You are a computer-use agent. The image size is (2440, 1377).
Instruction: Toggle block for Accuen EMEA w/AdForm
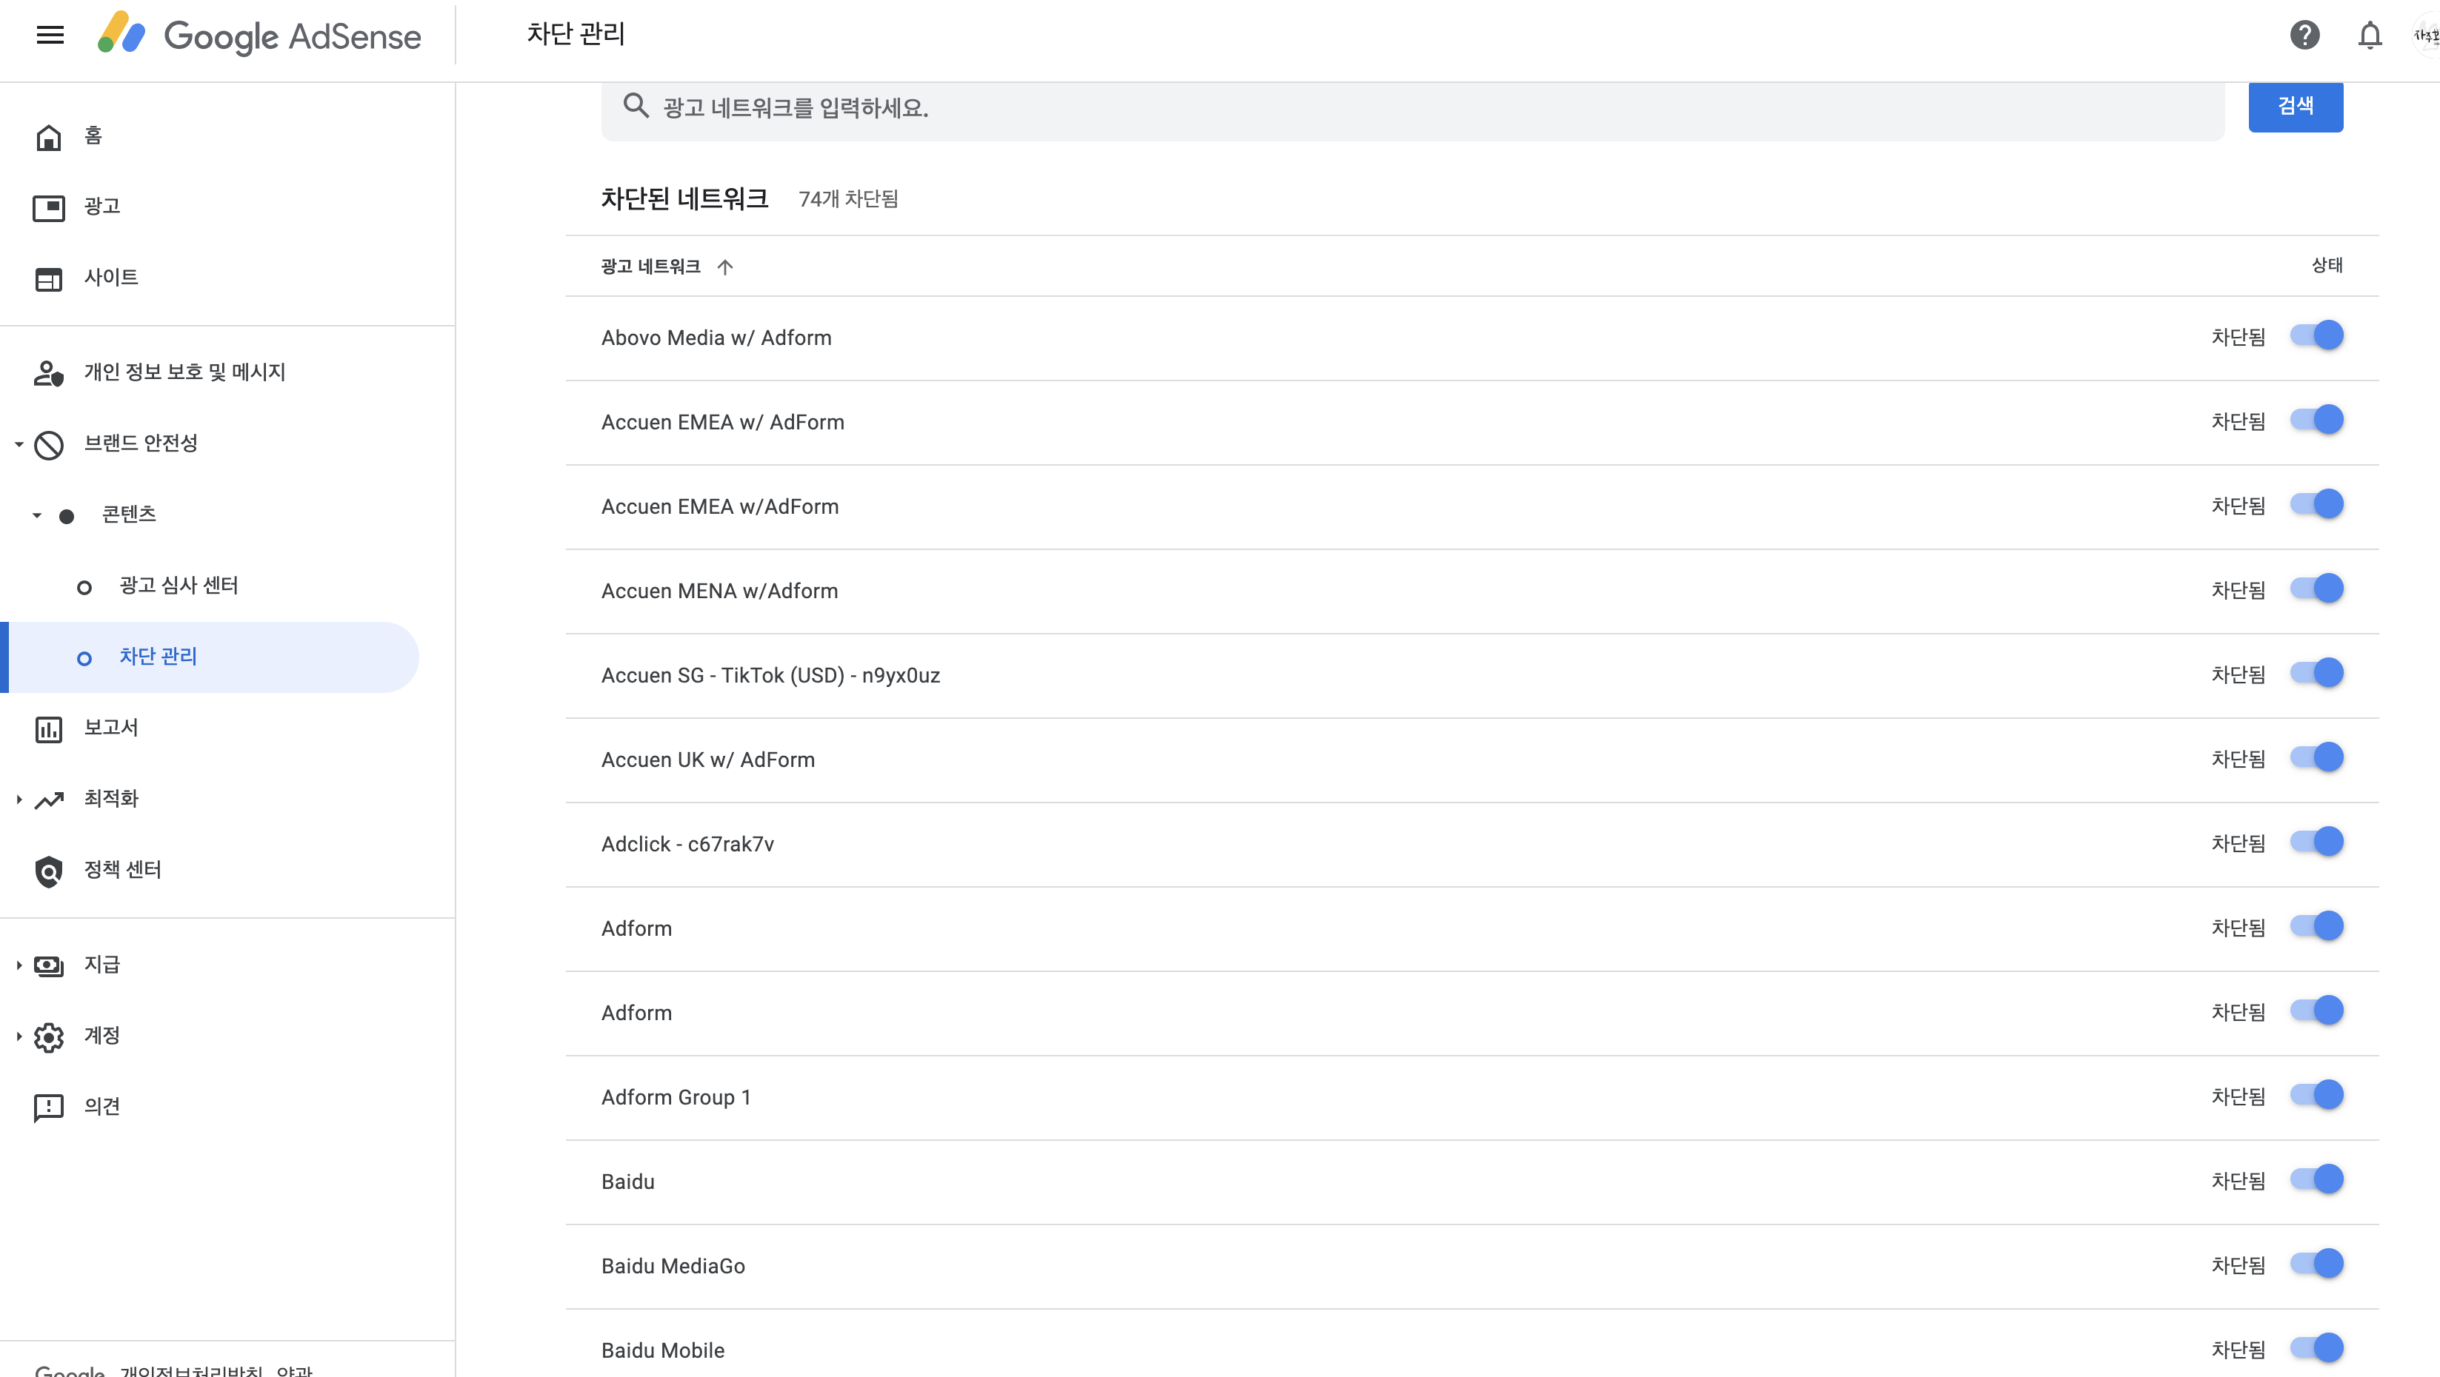2316,504
